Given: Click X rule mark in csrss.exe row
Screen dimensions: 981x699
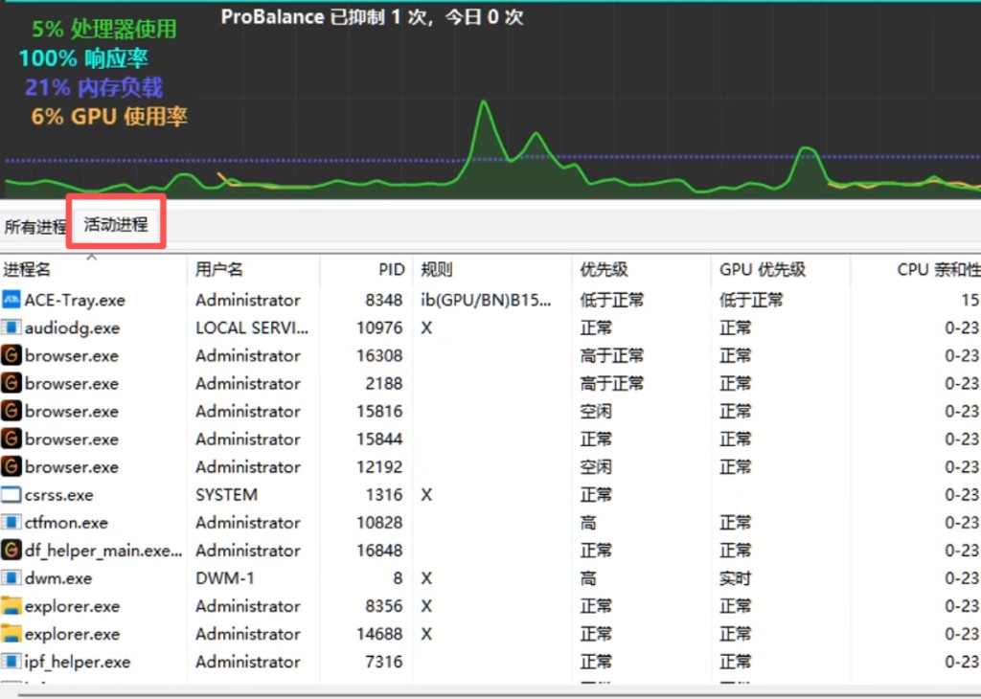Looking at the screenshot, I should click(x=426, y=494).
